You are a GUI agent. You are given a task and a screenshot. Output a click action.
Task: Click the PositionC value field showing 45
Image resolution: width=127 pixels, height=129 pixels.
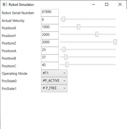point(50,66)
